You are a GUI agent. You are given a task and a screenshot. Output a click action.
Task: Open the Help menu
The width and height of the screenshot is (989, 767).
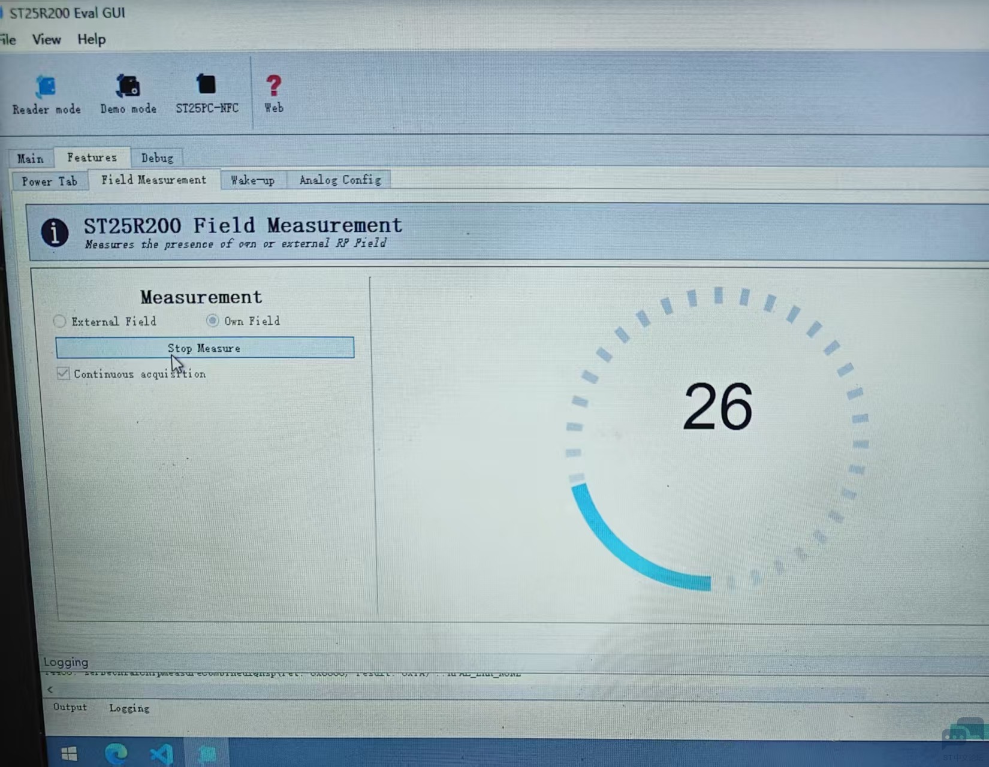pyautogui.click(x=91, y=40)
